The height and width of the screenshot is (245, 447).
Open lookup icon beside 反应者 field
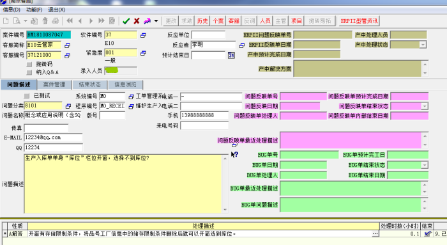click(242, 45)
